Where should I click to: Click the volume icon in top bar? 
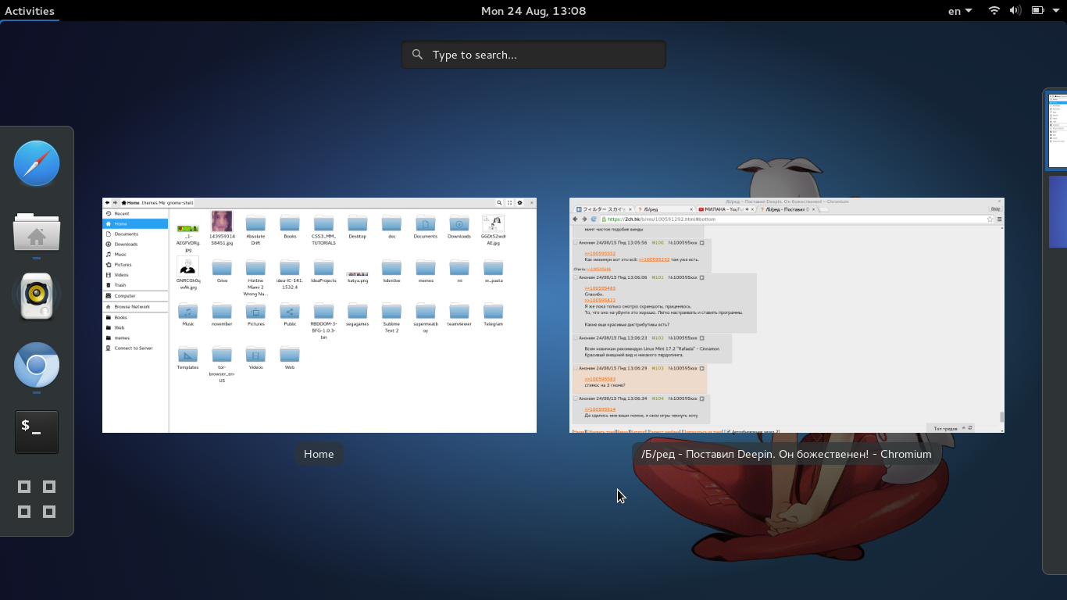1015,11
